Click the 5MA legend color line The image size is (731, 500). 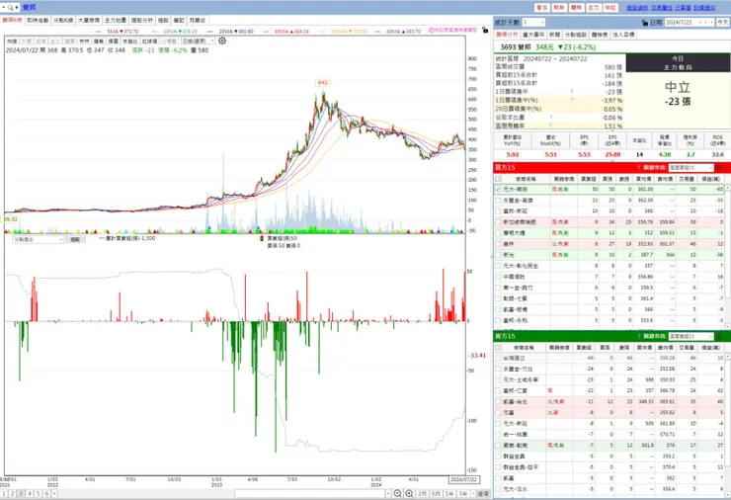coord(100,32)
